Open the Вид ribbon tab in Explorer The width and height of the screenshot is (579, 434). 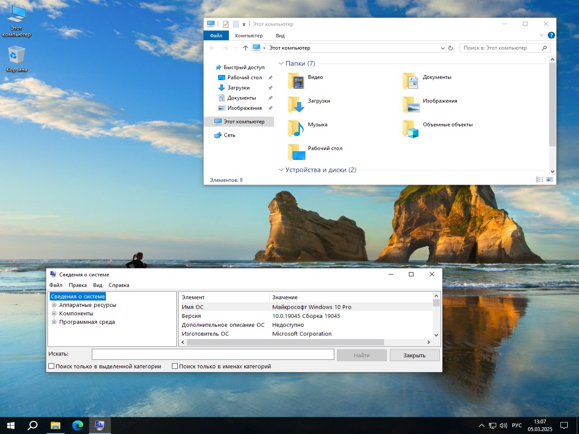[x=280, y=35]
